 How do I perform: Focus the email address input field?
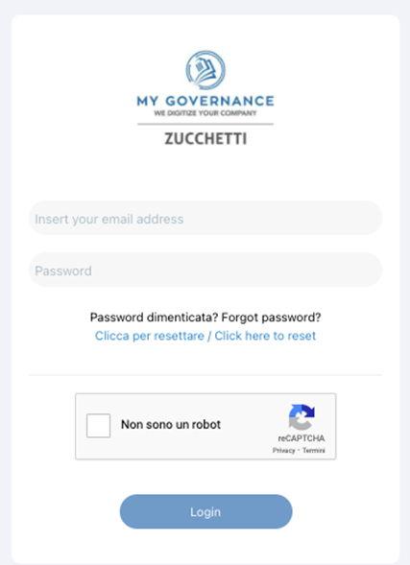(205, 218)
